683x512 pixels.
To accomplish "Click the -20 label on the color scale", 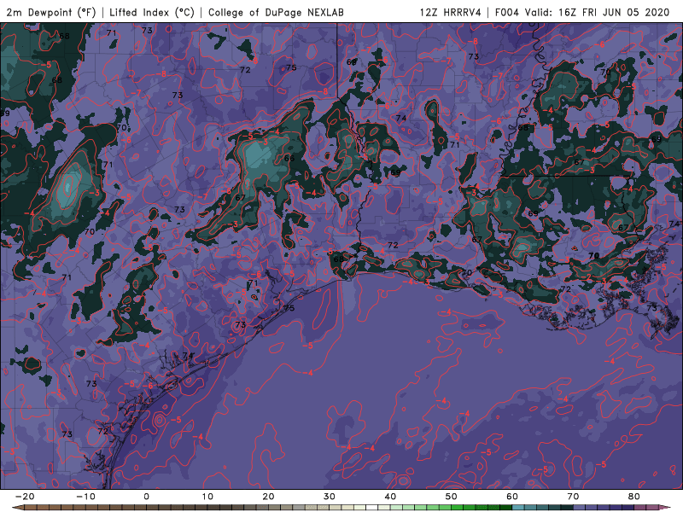I will (x=25, y=497).
